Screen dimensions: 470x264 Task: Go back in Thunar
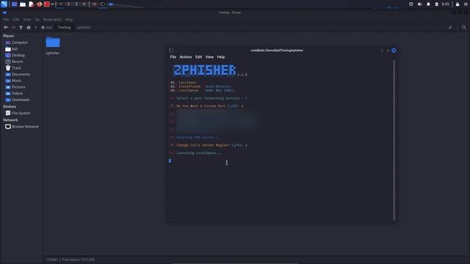coord(6,27)
